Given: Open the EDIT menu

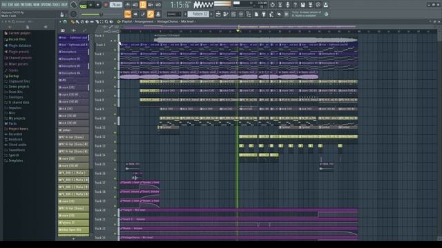Looking at the screenshot, I should coord(10,5).
